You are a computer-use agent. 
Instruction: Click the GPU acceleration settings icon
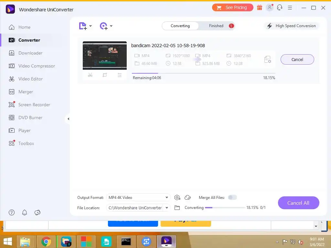(177, 197)
